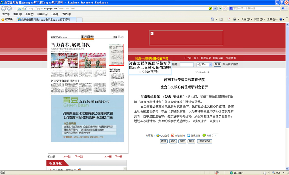The width and height of the screenshot is (289, 175).
Task: Click the share count bubble showing 0
Action: coord(215,135)
